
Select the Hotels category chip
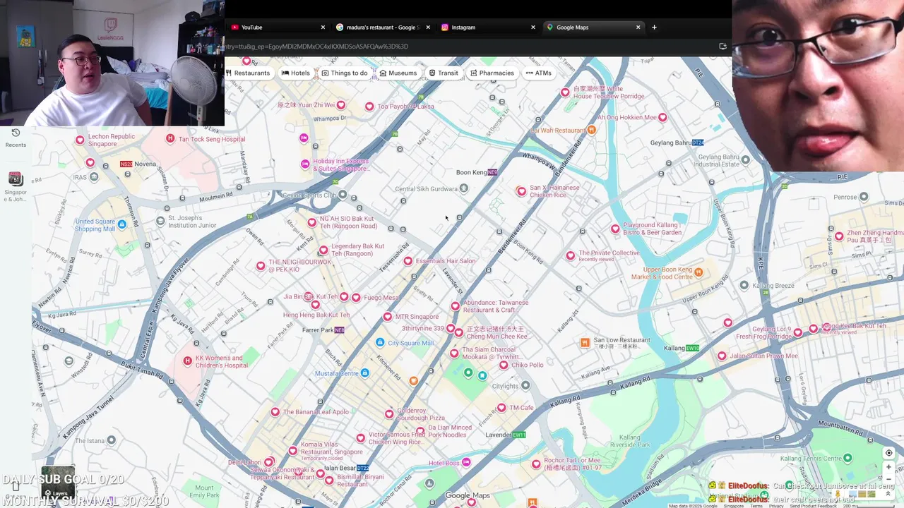[295, 73]
